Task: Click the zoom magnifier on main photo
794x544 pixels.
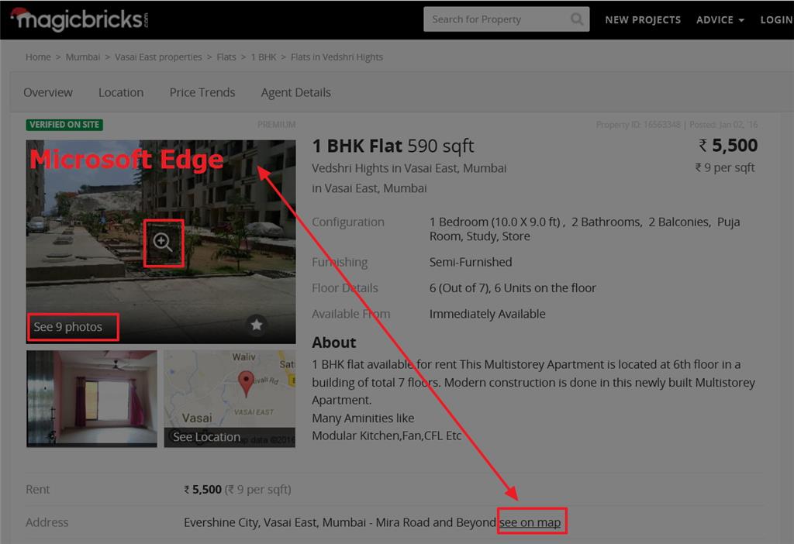Action: [x=163, y=243]
